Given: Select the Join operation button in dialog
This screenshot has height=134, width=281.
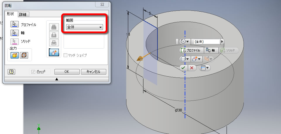Looking at the screenshot, I should pos(54,27).
